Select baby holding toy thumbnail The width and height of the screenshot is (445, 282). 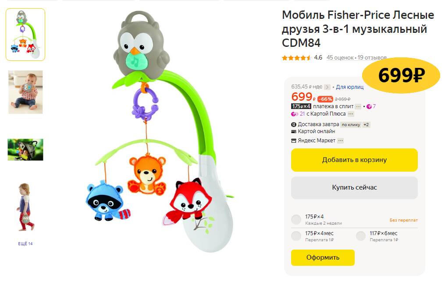click(x=25, y=92)
